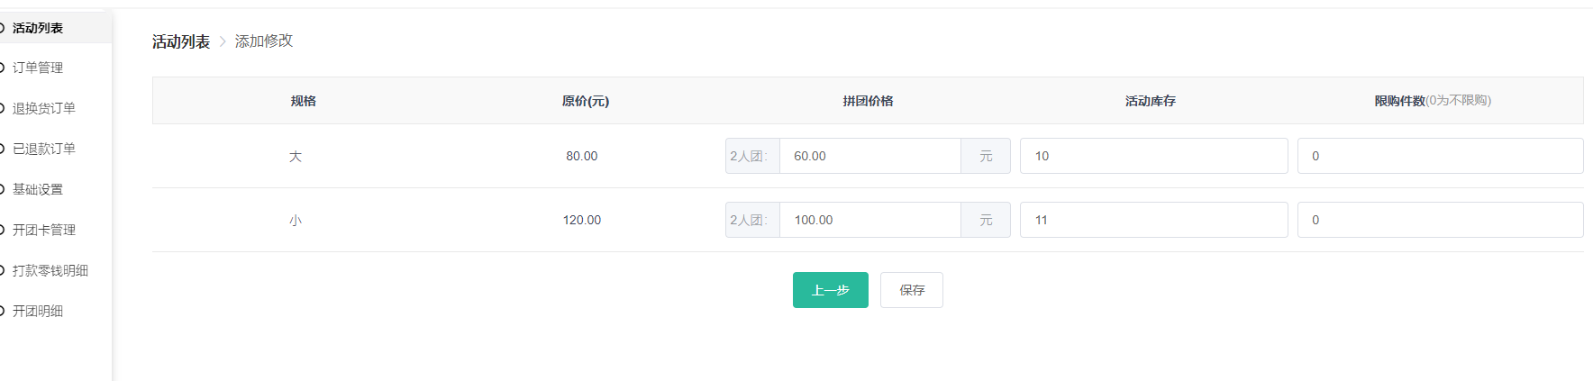Screen dimensions: 1593x381
Task: Open 退换货订单 in the sidebar
Action: click(43, 108)
